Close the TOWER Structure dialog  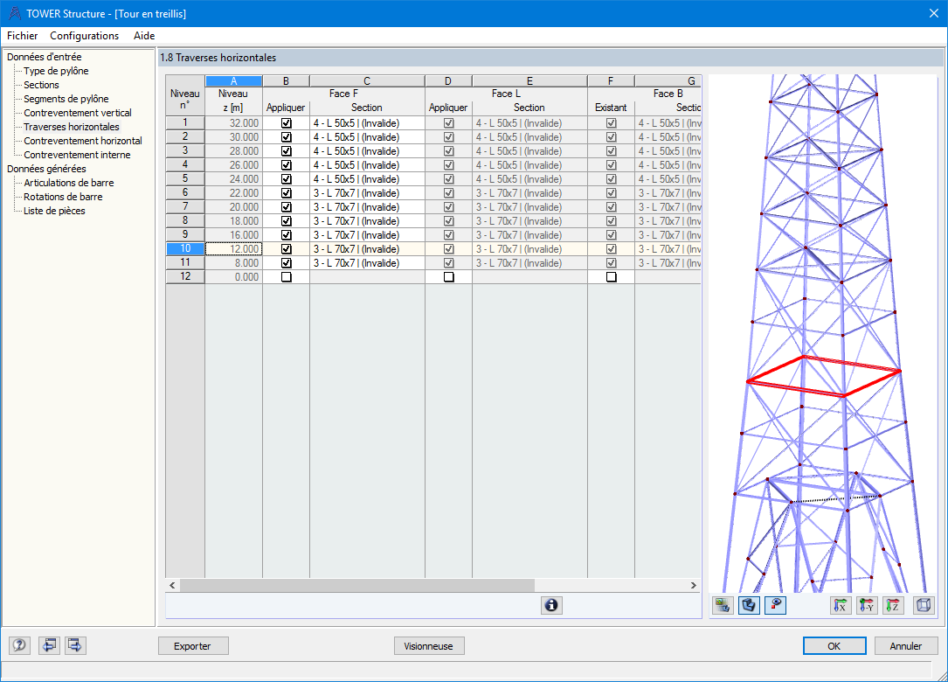tap(933, 13)
